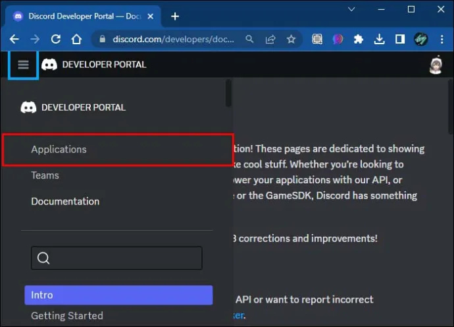
Task: Open the hamburger menu icon
Action: (x=23, y=65)
